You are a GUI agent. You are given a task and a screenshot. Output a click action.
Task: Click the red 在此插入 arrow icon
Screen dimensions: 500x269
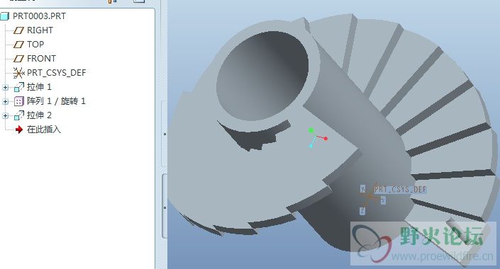19,130
